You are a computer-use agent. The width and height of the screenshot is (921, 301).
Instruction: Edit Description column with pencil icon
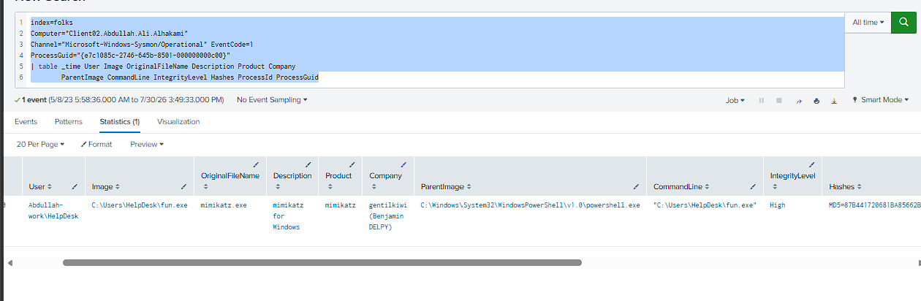click(x=308, y=164)
